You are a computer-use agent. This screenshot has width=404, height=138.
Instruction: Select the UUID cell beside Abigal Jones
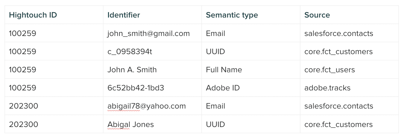(x=215, y=124)
